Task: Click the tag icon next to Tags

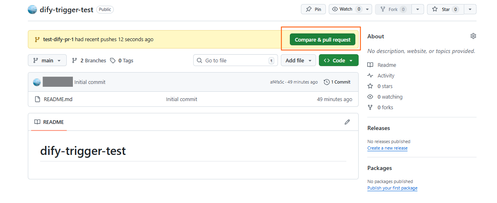Action: (x=113, y=60)
